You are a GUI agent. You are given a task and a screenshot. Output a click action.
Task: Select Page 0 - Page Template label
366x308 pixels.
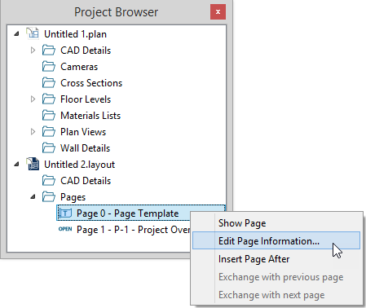pyautogui.click(x=128, y=213)
